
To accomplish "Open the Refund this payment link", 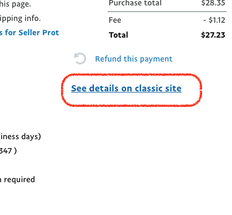I will coord(133,59).
